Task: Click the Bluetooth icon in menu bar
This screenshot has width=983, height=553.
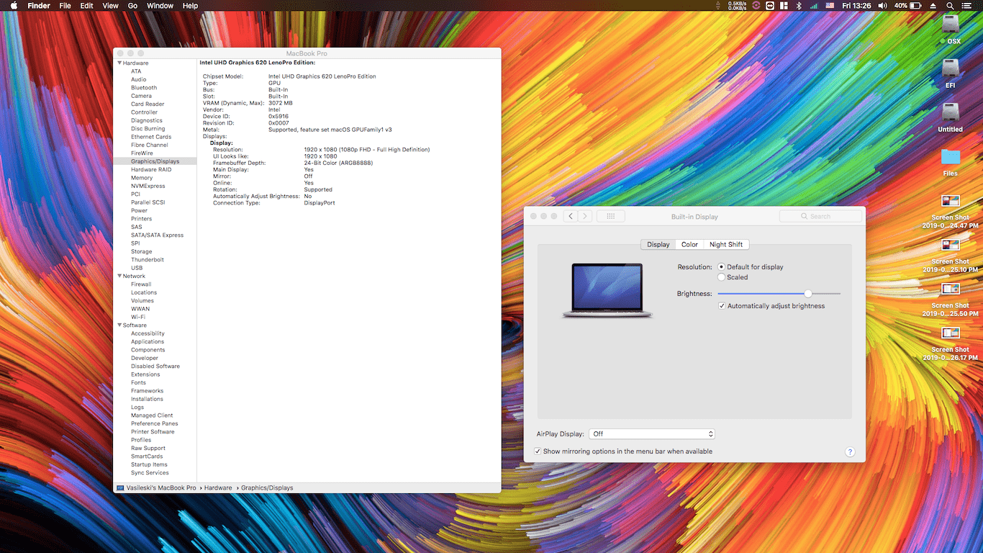Action: 798,6
